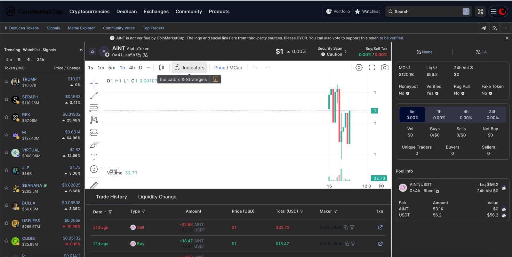512x257 pixels.
Task: Open the DexScan menu
Action: [x=126, y=12]
